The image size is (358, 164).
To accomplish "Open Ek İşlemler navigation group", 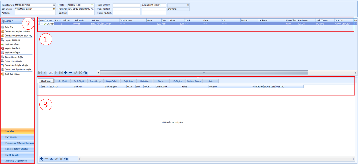I will coord(18,137).
